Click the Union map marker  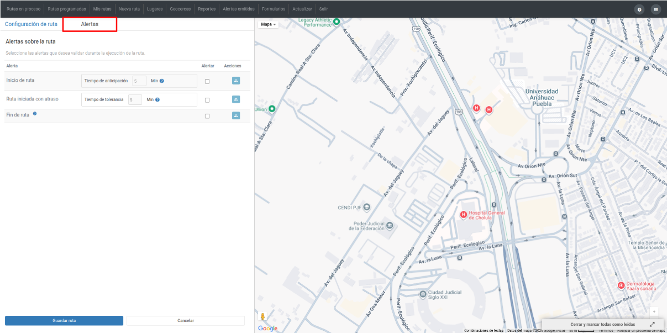(271, 109)
